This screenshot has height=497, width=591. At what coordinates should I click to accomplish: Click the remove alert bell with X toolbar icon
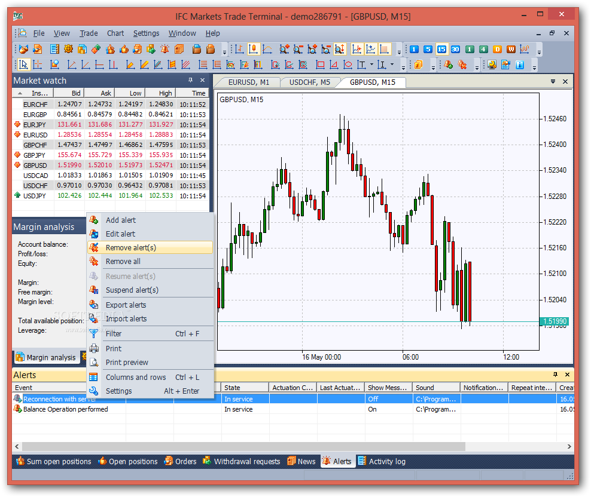(x=462, y=65)
